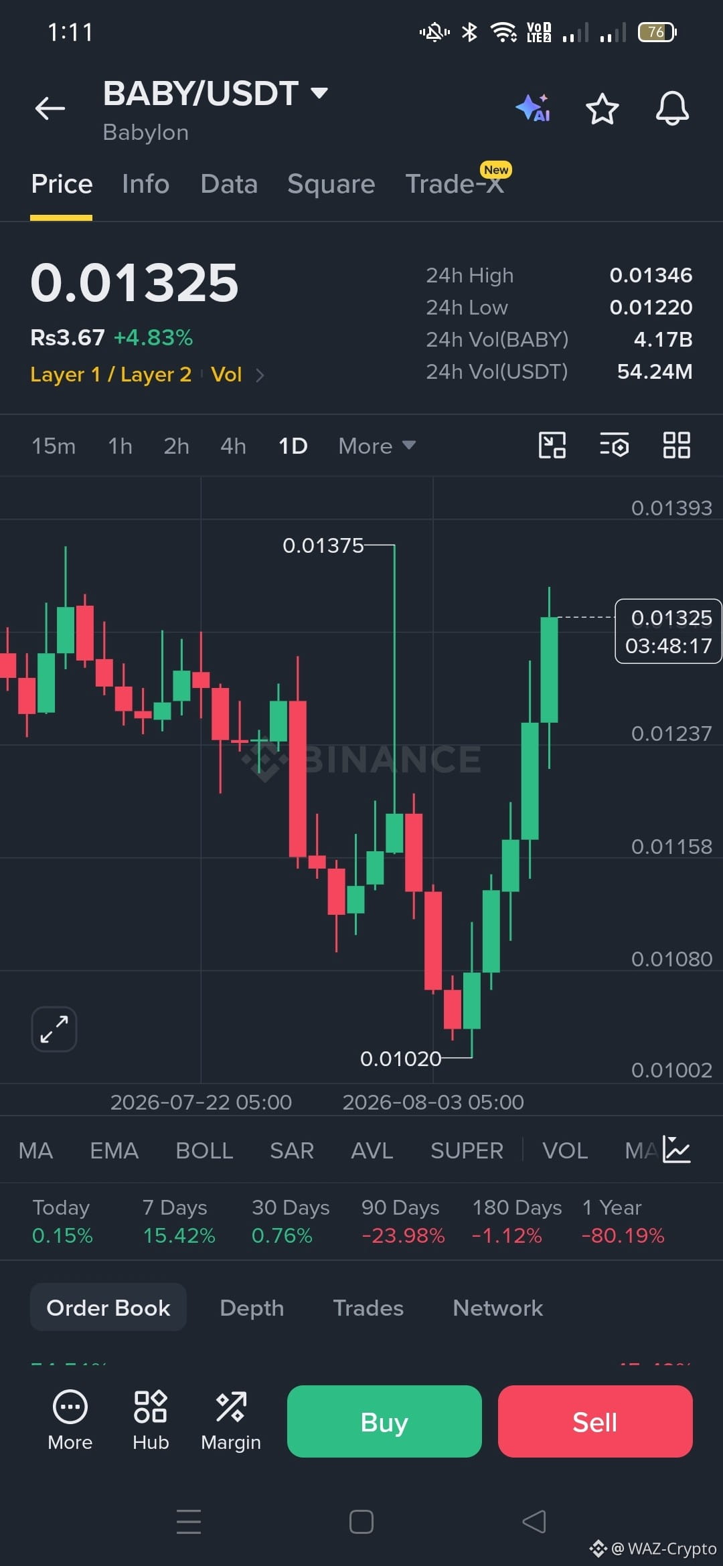Tap the 0.01375 high marker label

click(x=323, y=545)
